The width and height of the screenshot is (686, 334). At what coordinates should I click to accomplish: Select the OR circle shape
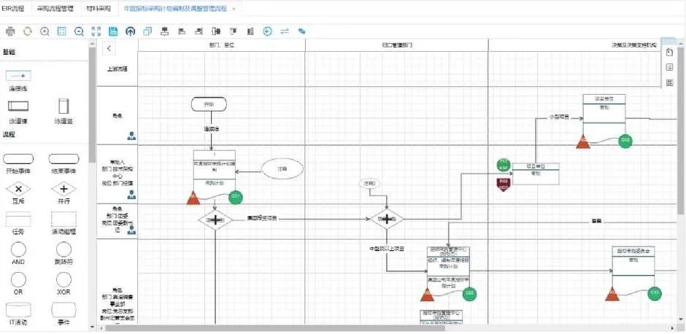[18, 279]
